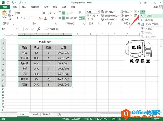Click the Sort & Filter button

pos(143,11)
